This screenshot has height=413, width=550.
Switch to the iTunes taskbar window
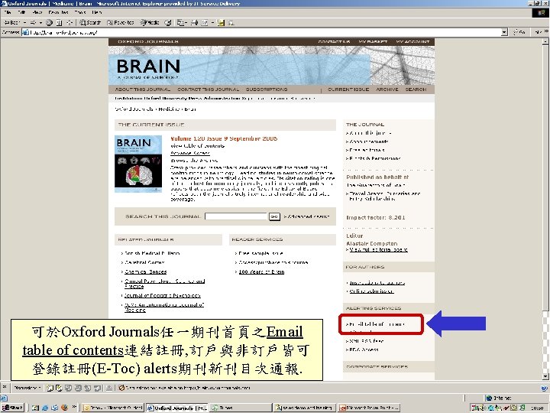pos(241,408)
